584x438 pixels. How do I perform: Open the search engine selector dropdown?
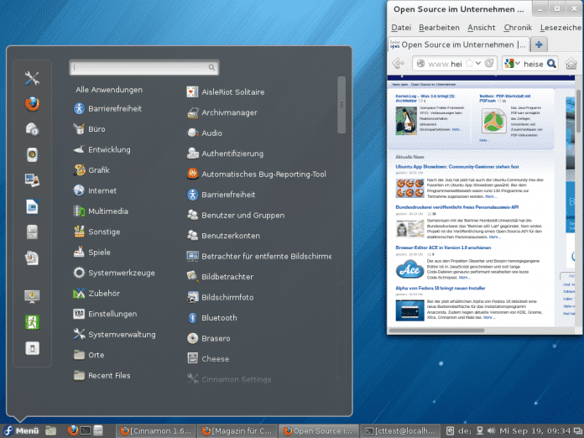coord(514,64)
